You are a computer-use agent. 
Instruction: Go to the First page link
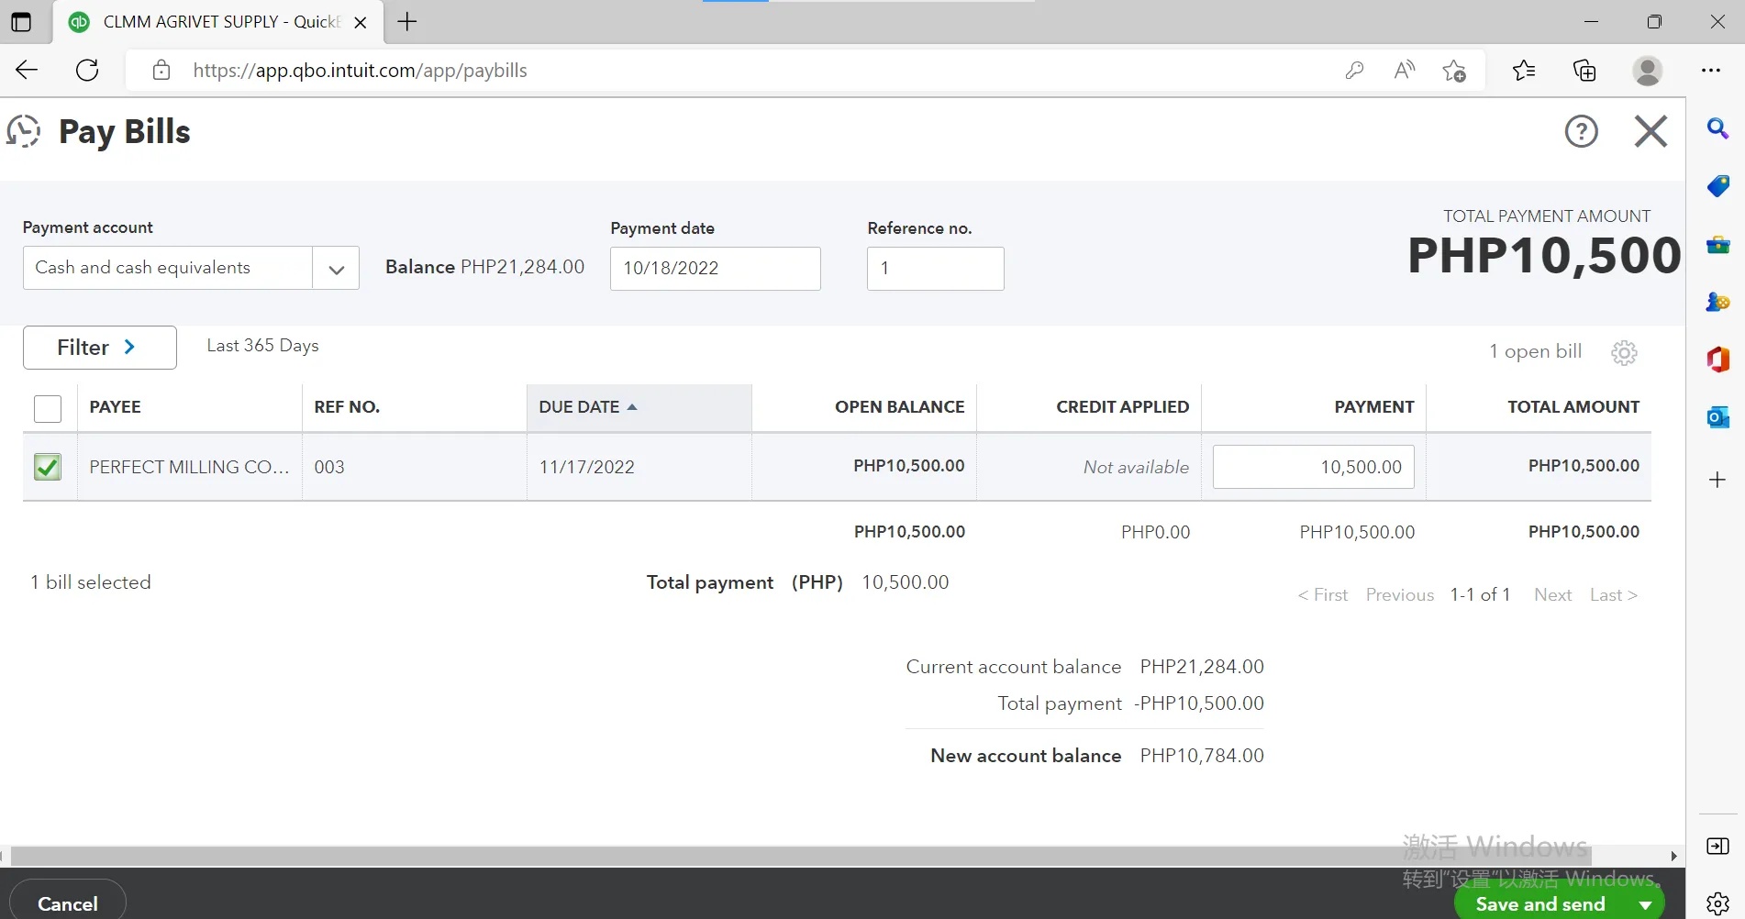click(1322, 595)
